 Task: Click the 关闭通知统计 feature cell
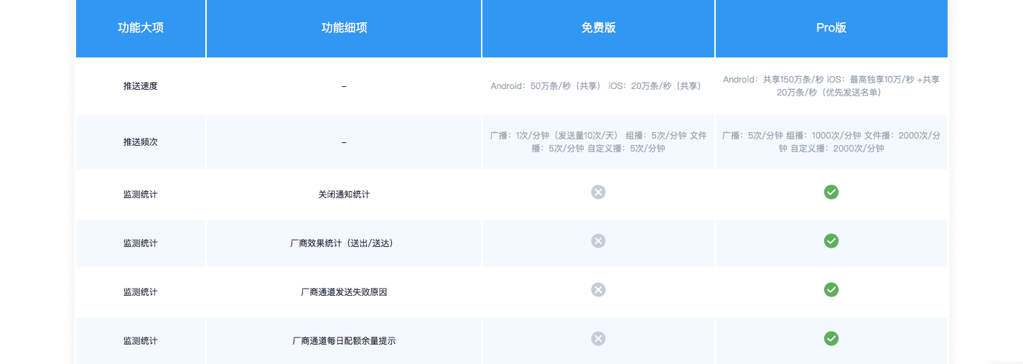[344, 195]
